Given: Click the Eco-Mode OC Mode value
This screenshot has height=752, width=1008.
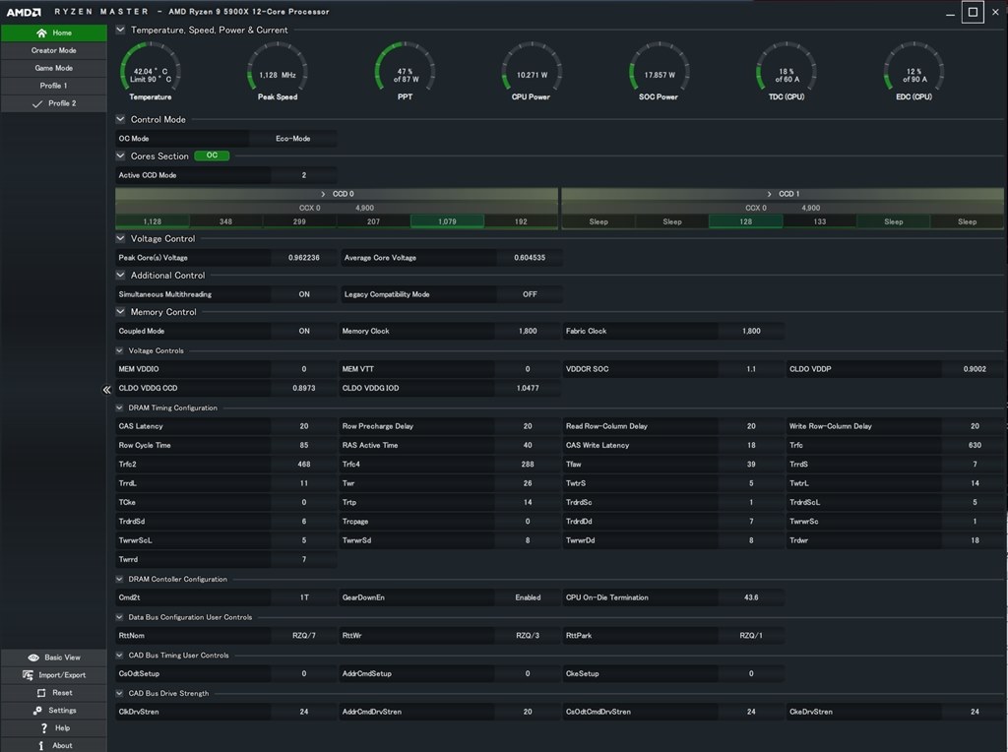Looking at the screenshot, I should (292, 138).
